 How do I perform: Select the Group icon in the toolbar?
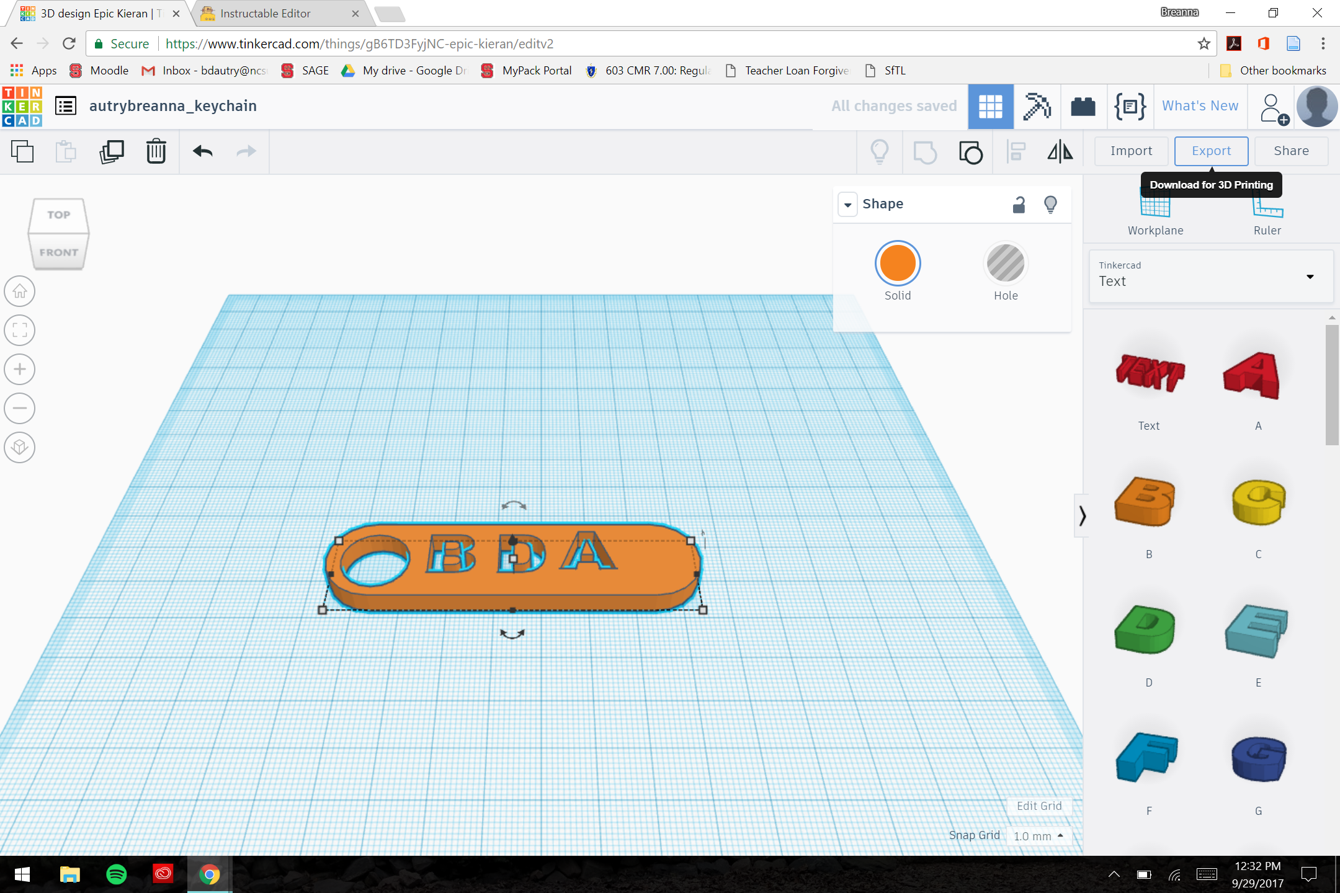tap(970, 152)
